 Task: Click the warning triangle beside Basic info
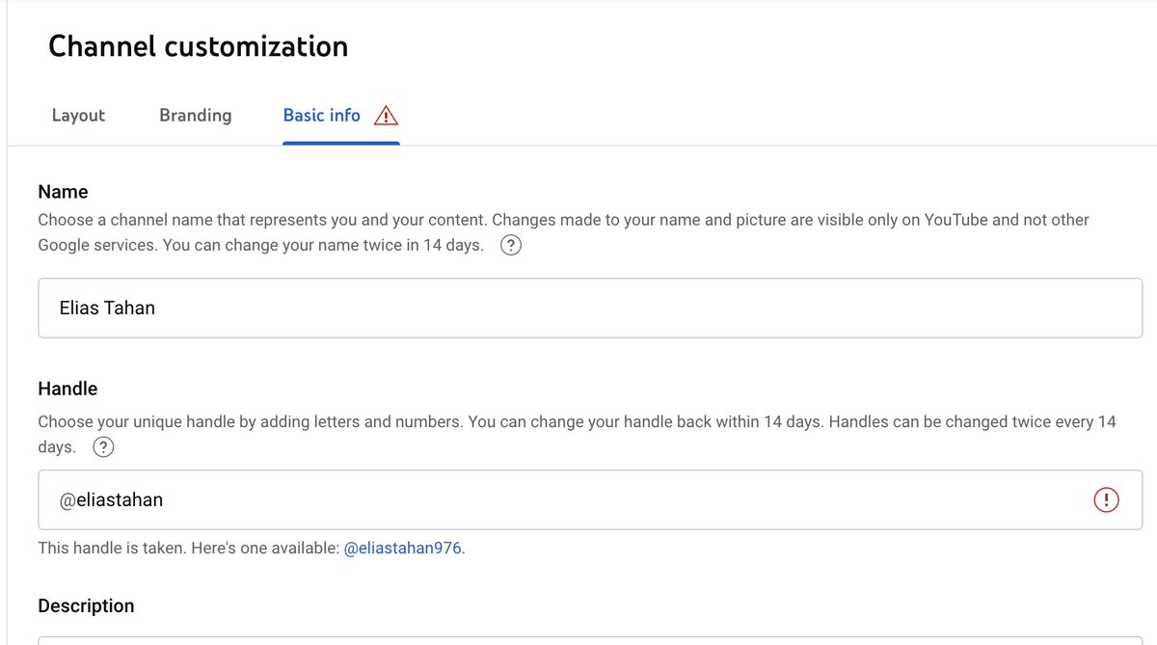[387, 116]
